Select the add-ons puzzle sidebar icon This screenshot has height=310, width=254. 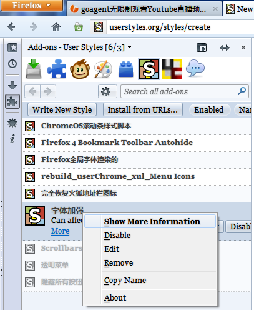[x=12, y=101]
